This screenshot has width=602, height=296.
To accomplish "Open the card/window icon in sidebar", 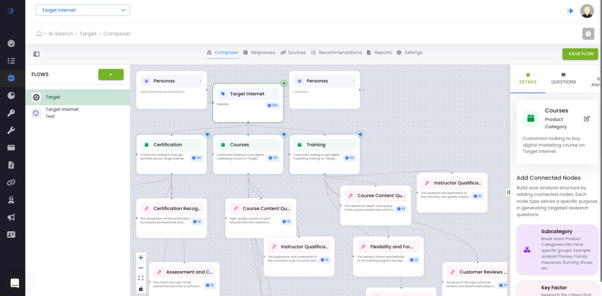I will click(11, 147).
